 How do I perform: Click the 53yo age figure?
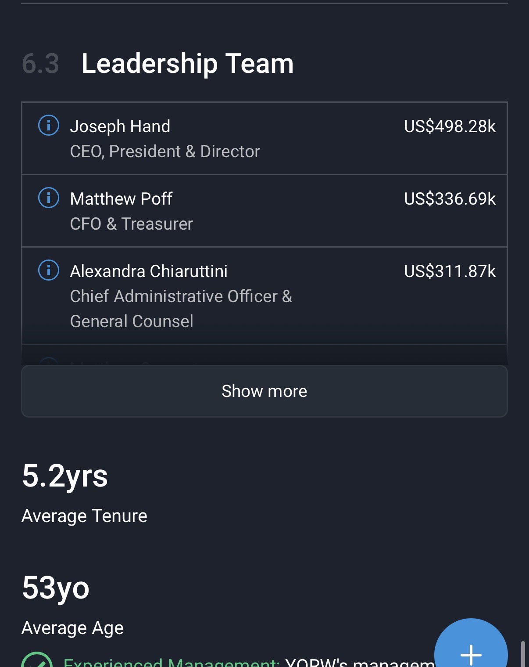56,588
